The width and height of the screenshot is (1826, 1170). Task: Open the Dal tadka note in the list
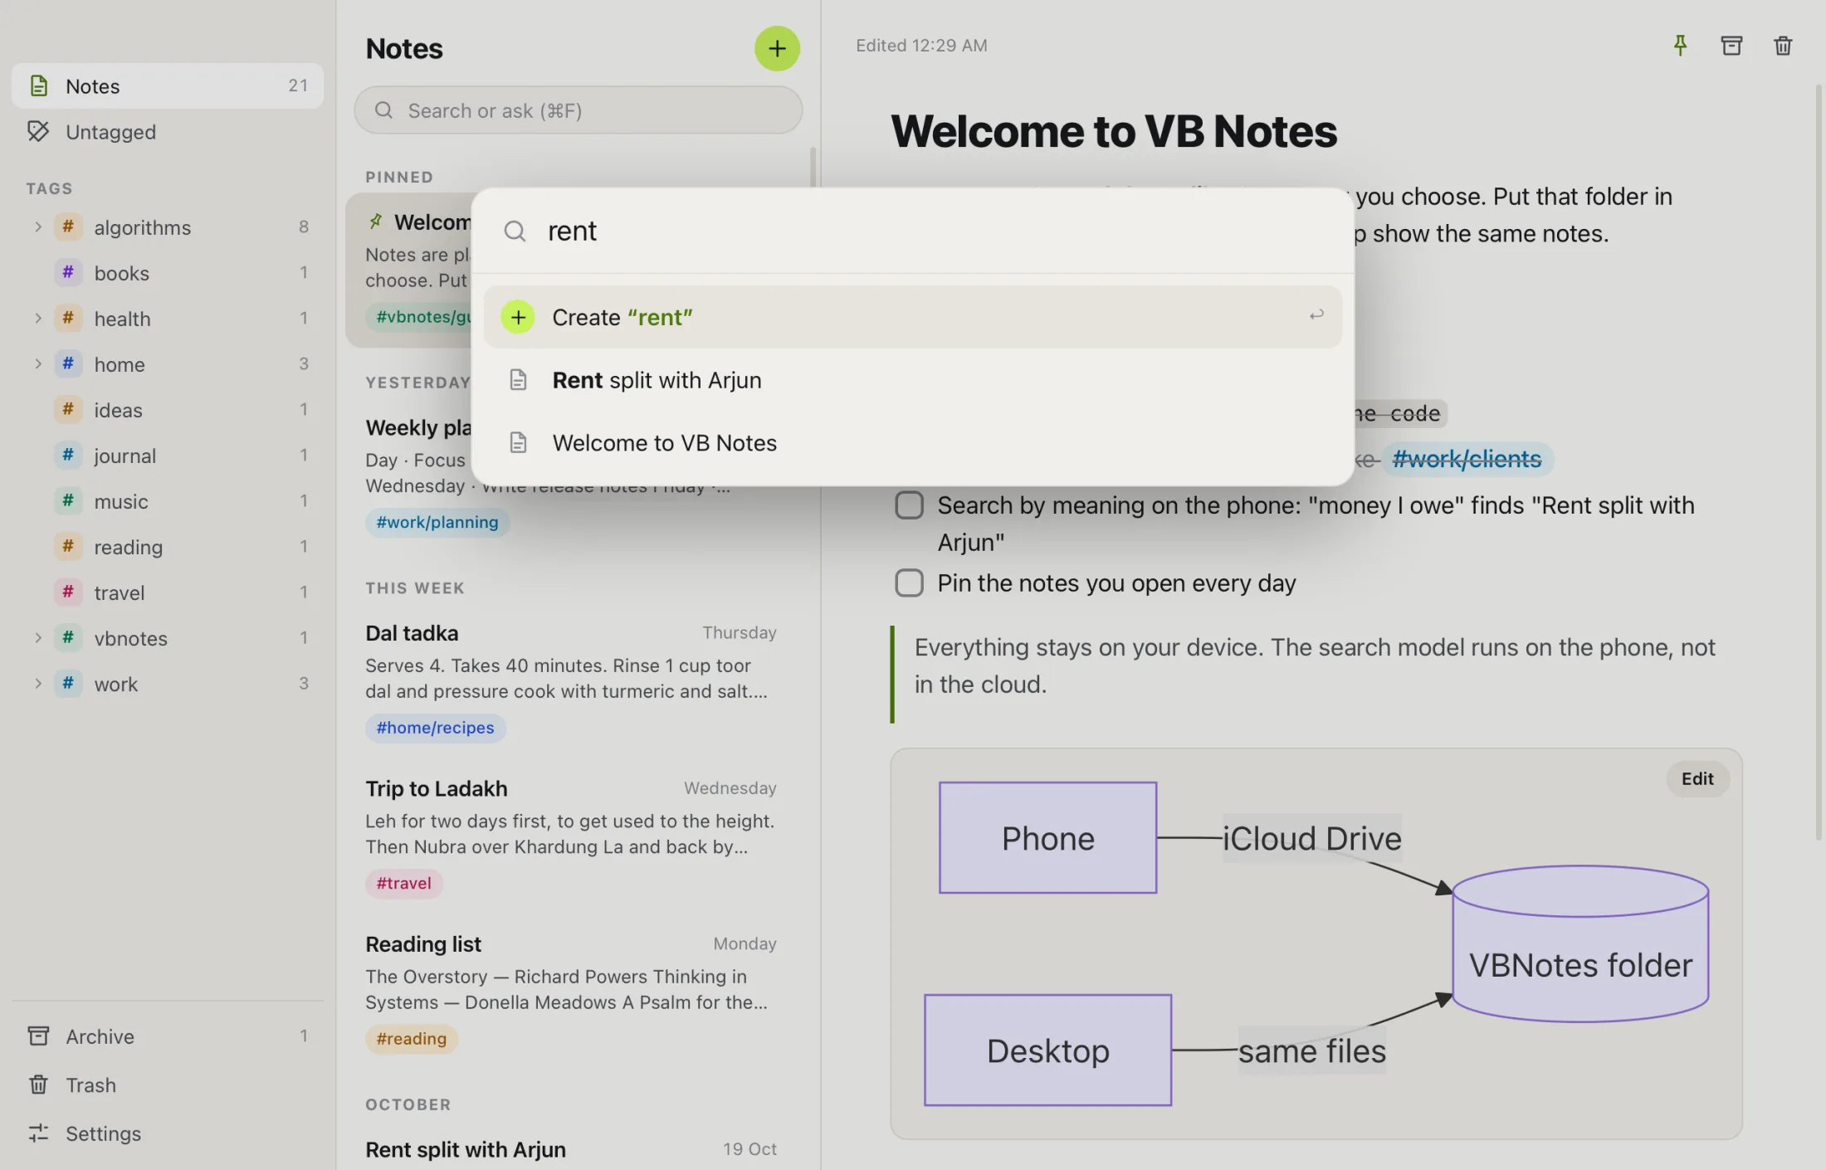pos(571,680)
